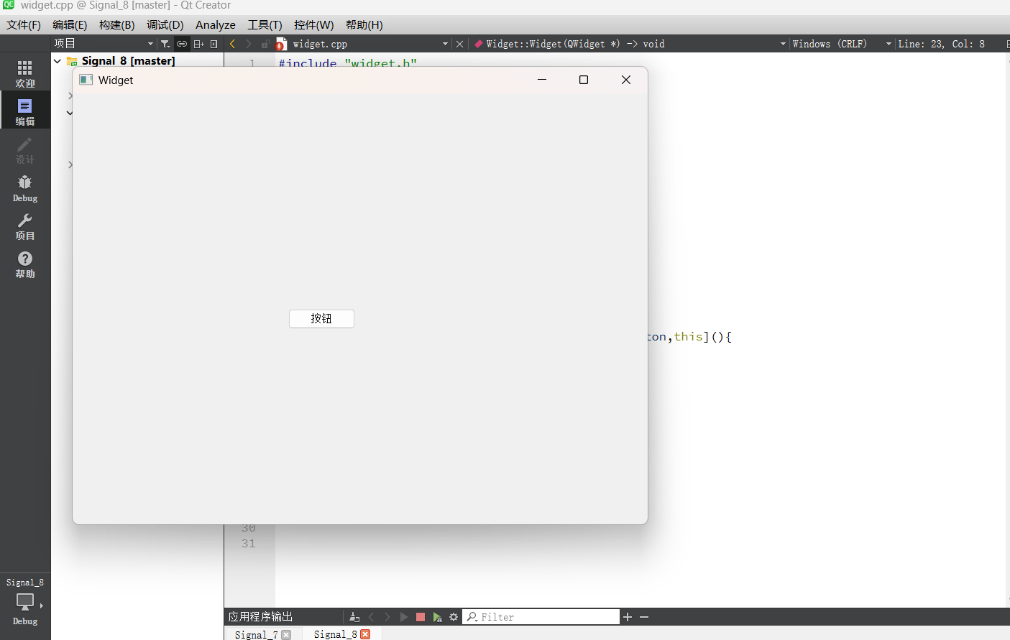
Task: Open the Filter magnifier options icon
Action: pyautogui.click(x=472, y=617)
